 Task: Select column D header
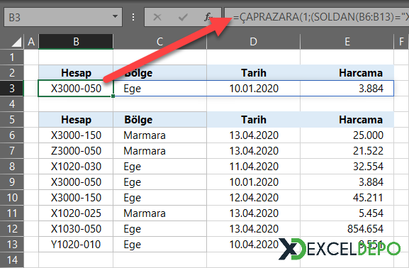click(x=253, y=42)
